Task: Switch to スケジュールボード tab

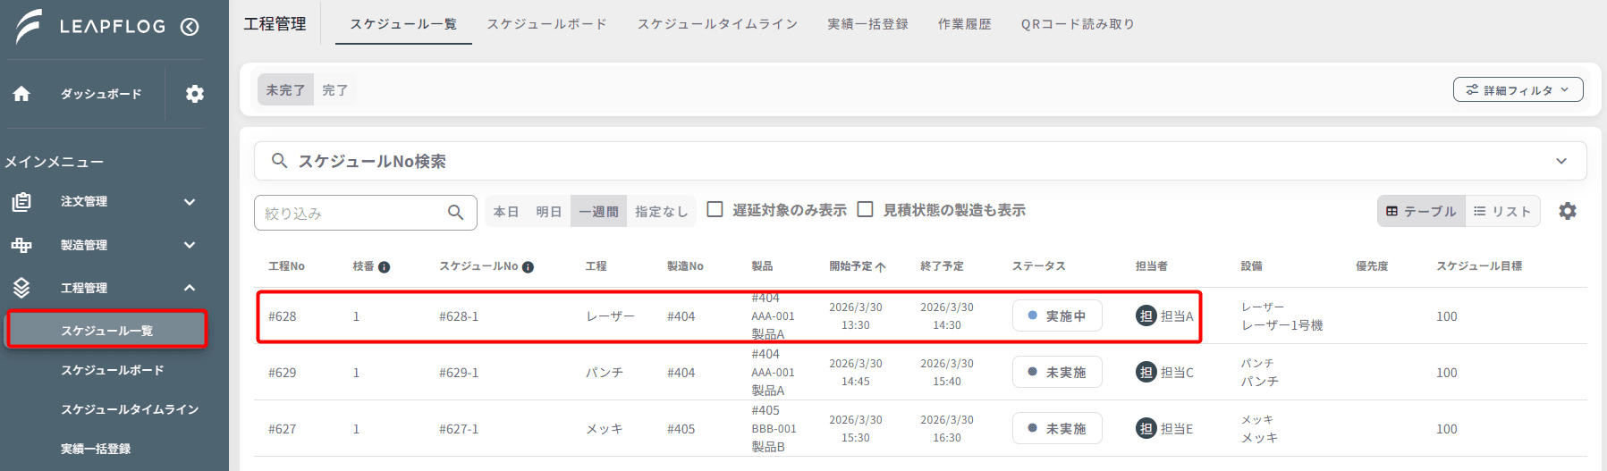Action: point(546,24)
